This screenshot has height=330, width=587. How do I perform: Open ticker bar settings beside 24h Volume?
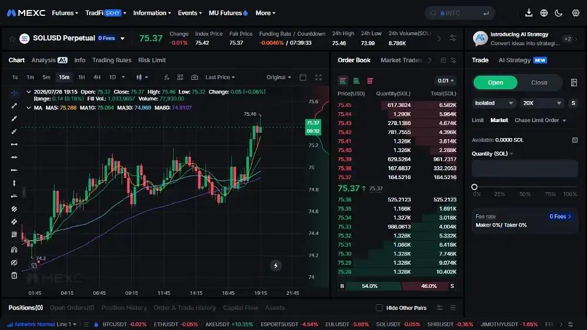[453, 38]
